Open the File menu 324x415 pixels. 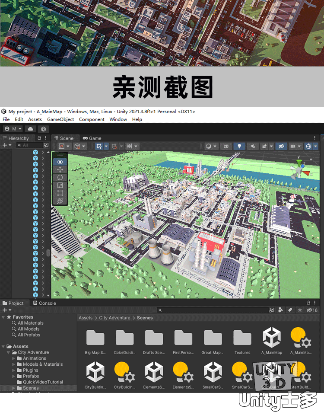pyautogui.click(x=6, y=119)
